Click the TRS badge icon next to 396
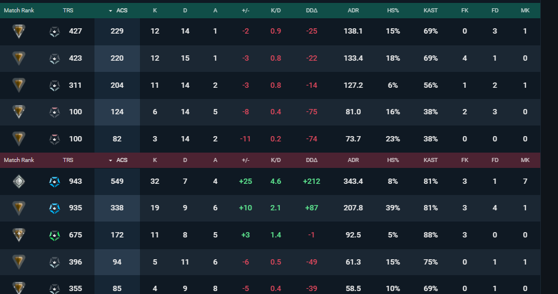Image resolution: width=558 pixels, height=294 pixels. 54,262
